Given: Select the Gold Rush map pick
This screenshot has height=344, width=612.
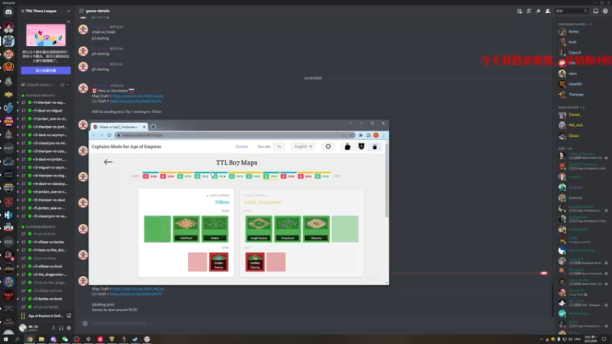Looking at the screenshot, I should coord(186,229).
